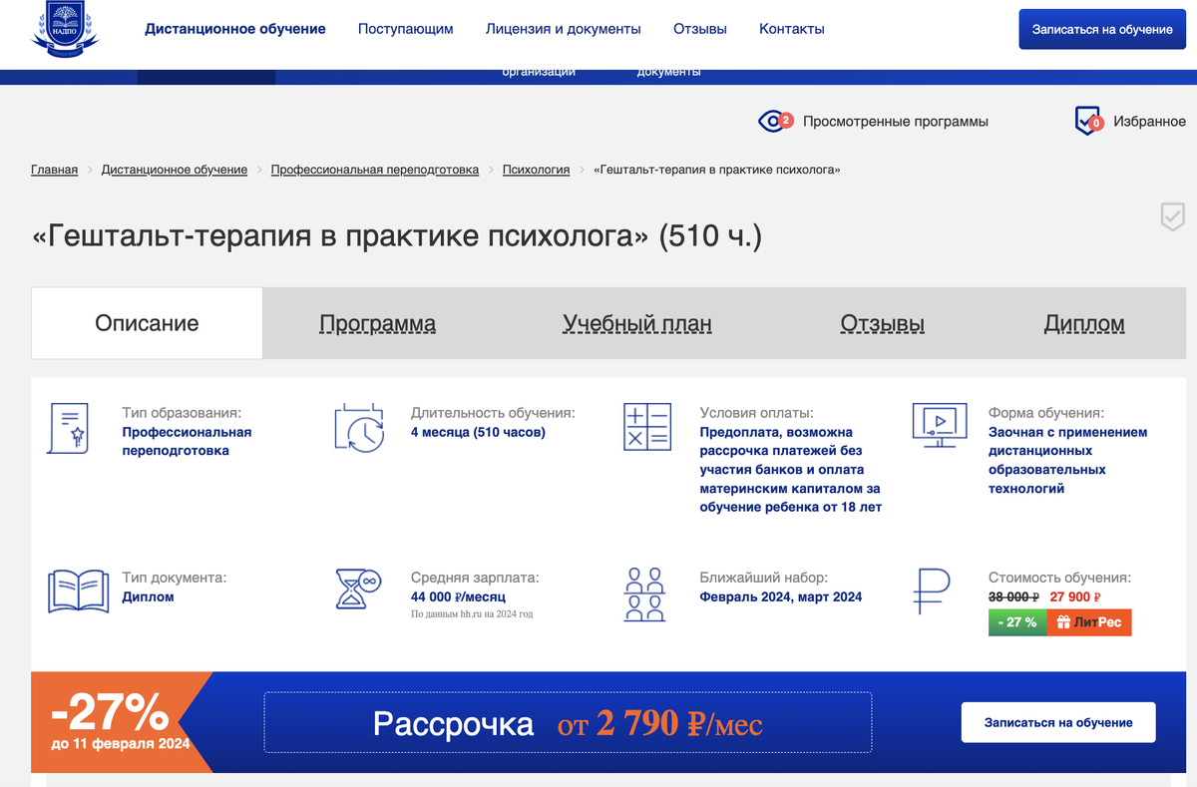
Task: Open «Просмотренные программы» via the eye icon
Action: click(773, 120)
